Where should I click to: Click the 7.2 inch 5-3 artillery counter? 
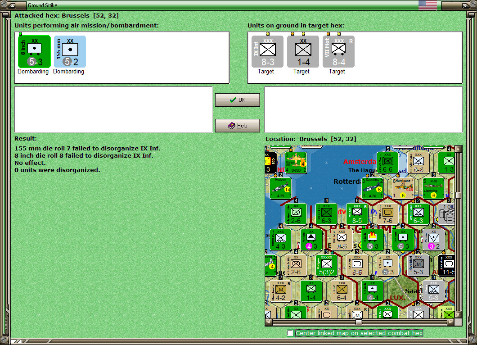387,266
